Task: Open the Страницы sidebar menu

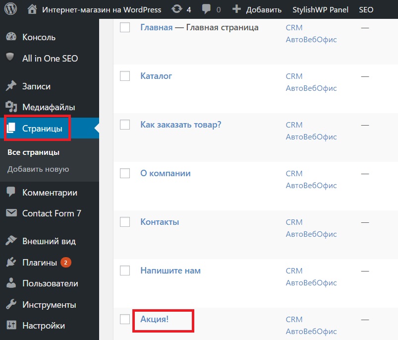Action: [x=42, y=129]
